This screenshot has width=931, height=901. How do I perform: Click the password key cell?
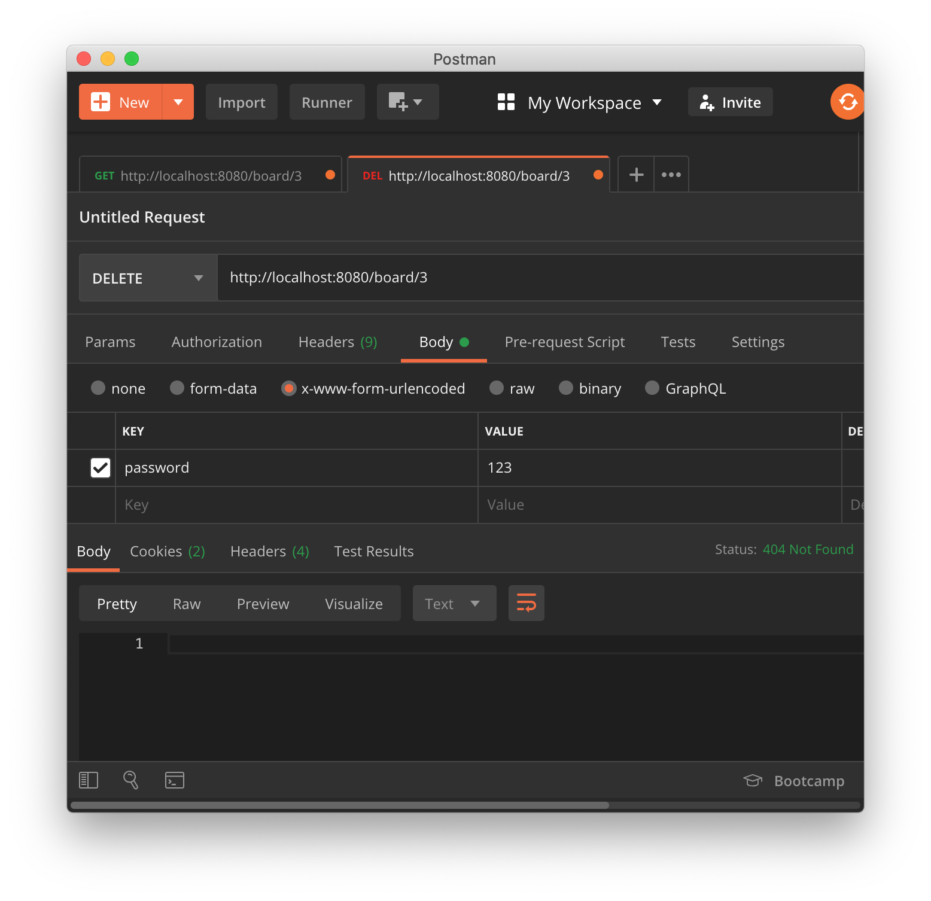[297, 468]
